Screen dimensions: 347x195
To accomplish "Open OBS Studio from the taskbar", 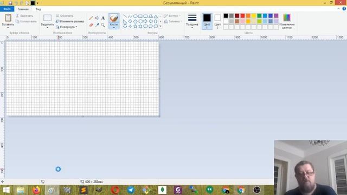I will [x=256, y=190].
